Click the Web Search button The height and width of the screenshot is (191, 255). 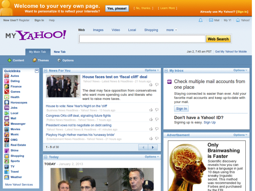coord(218,39)
